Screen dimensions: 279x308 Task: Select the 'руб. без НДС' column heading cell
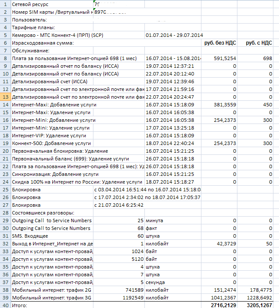point(222,42)
